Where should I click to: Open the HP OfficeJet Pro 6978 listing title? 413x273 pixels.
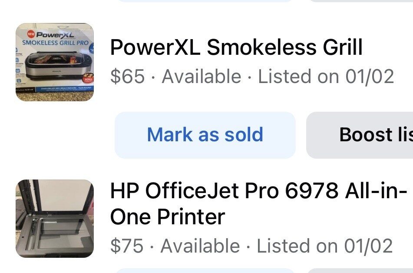258,203
